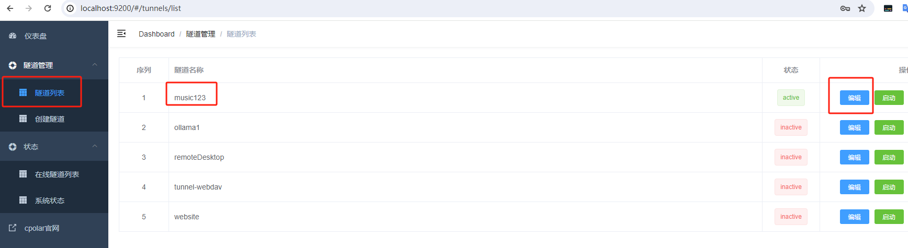The image size is (908, 248).
Task: Click the hamburger sidebar collapse icon
Action: point(121,33)
